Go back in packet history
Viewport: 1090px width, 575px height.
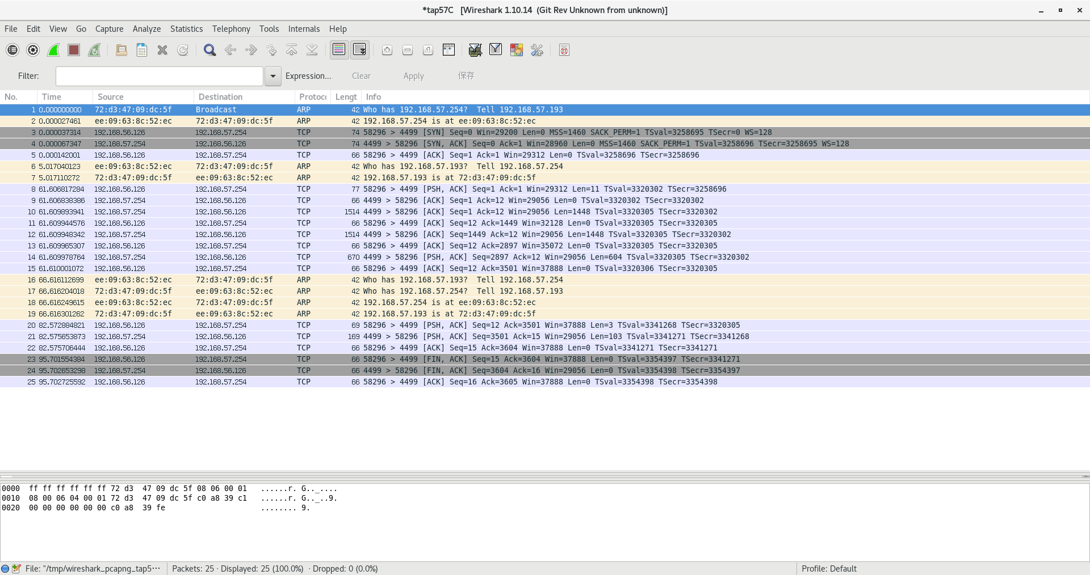click(230, 50)
